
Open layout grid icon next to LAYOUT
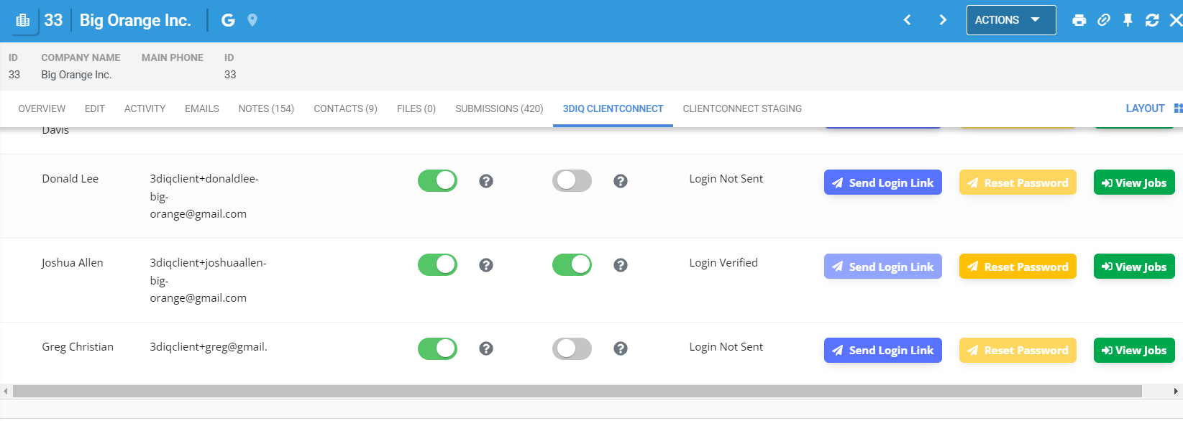pyautogui.click(x=1178, y=108)
